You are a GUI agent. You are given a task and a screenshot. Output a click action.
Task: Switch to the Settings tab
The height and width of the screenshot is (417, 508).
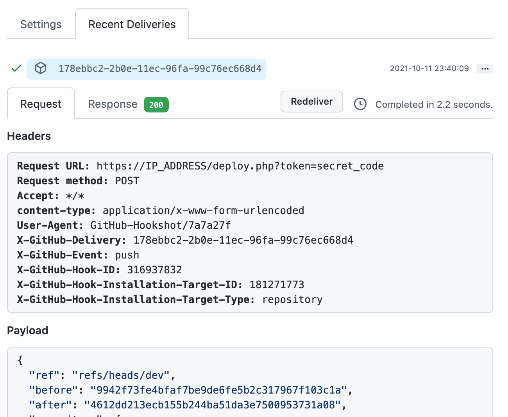pyautogui.click(x=41, y=24)
